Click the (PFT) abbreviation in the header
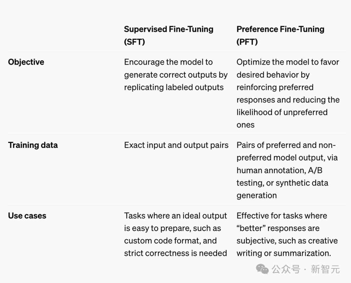 (x=247, y=42)
